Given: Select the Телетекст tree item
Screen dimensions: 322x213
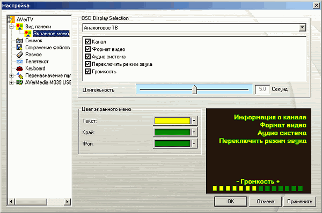Looking at the screenshot, I should point(37,62).
